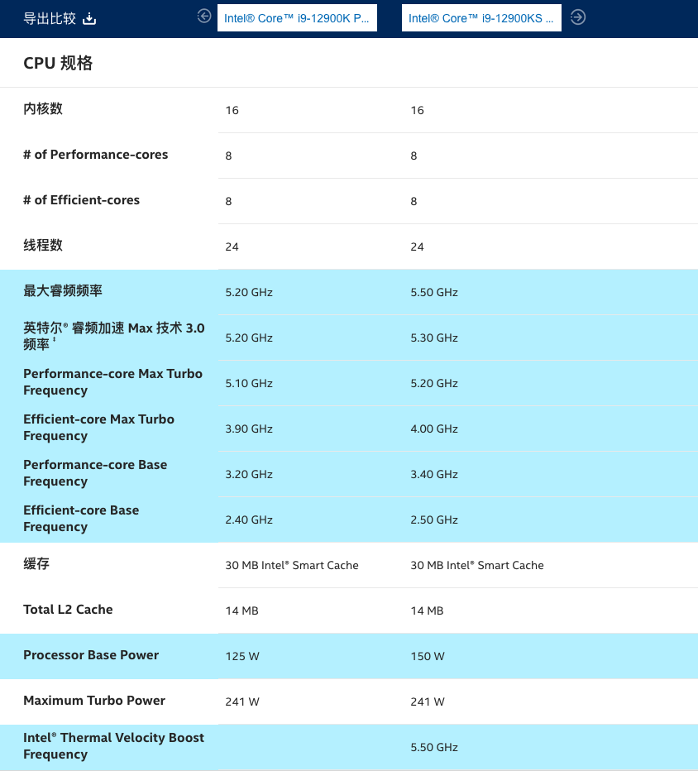
Task: Click the Maximum Turbo Power label
Action: pyautogui.click(x=94, y=700)
